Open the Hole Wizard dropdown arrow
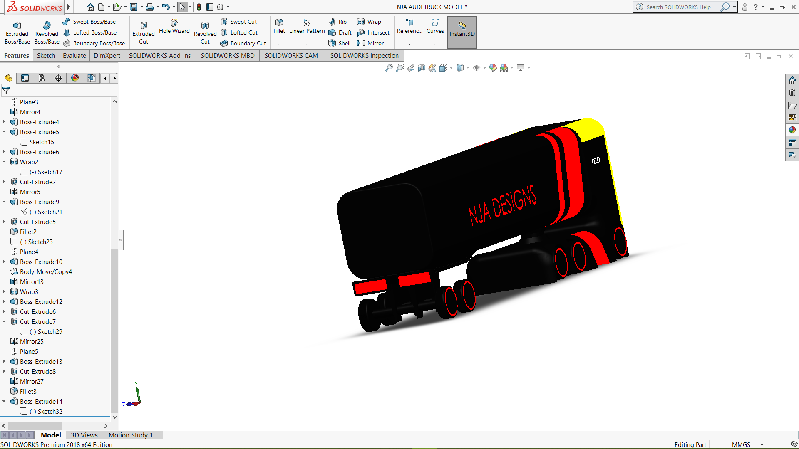 [174, 44]
